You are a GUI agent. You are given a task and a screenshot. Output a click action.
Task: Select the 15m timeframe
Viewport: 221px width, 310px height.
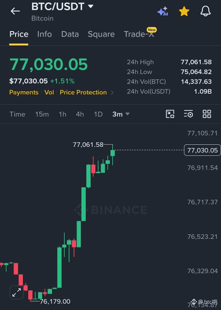pyautogui.click(x=42, y=114)
